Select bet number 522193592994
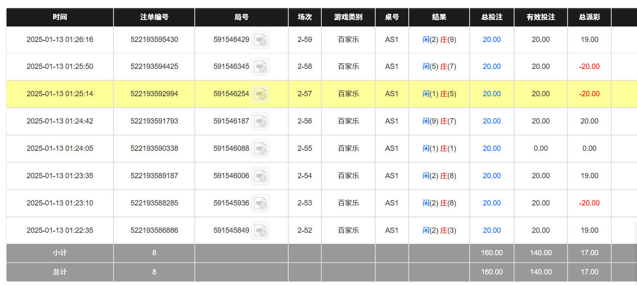The width and height of the screenshot is (637, 285). (154, 94)
